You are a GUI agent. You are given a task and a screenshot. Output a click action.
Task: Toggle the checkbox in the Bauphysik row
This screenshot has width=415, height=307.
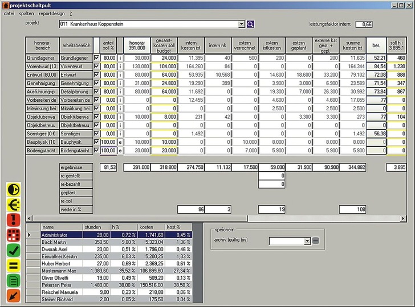96,141
